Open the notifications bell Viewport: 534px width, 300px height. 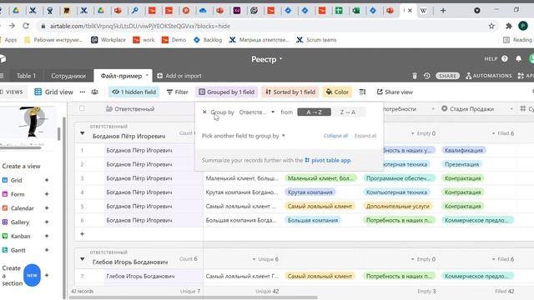point(518,59)
